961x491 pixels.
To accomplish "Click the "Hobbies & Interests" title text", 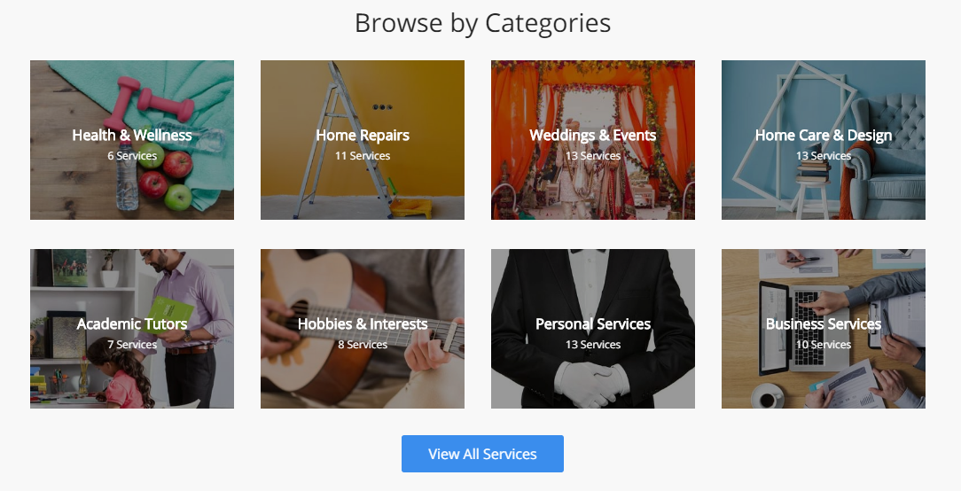I will click(363, 324).
